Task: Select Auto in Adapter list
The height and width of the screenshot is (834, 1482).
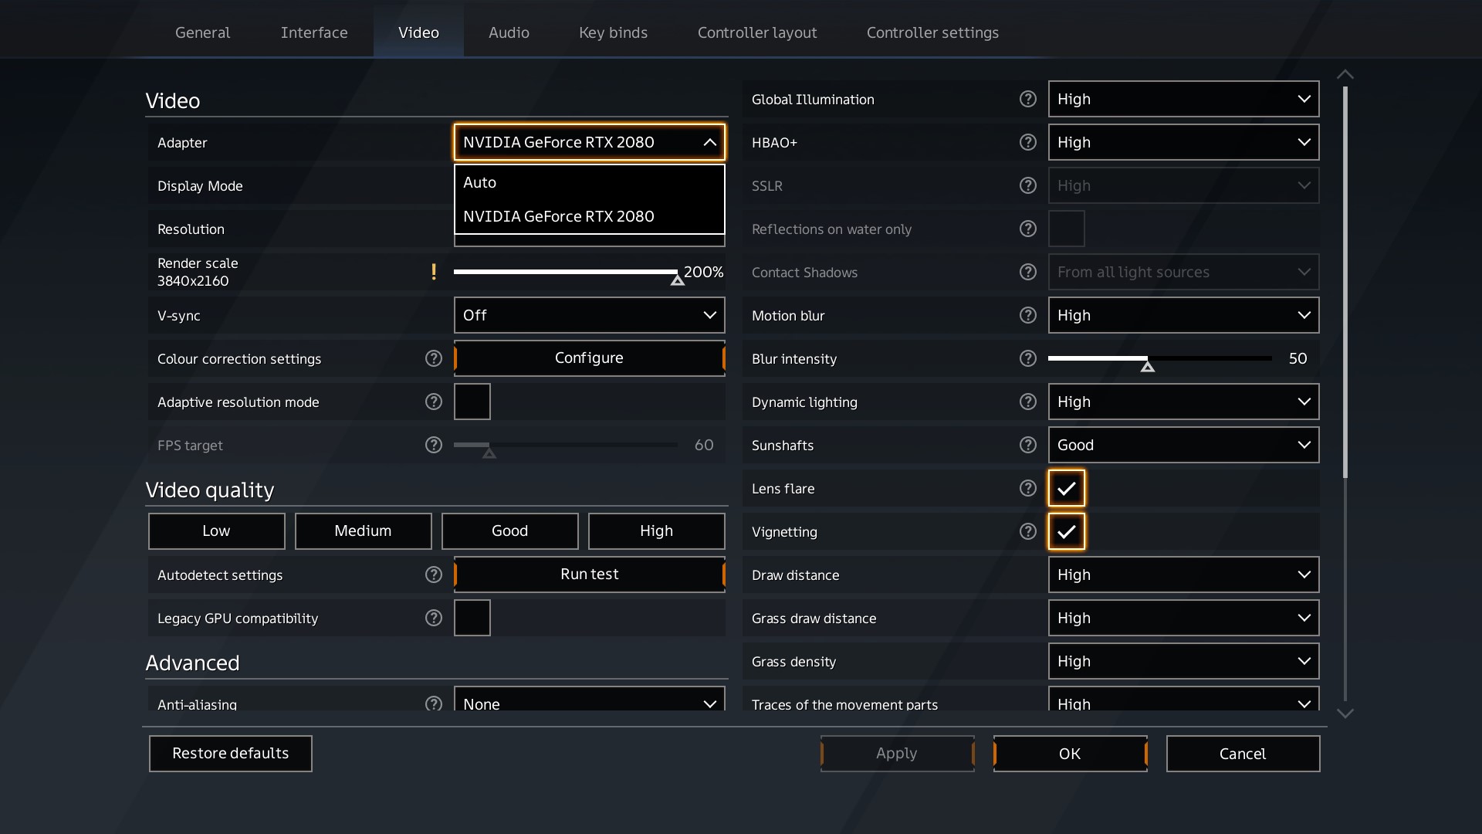Action: [x=590, y=182]
